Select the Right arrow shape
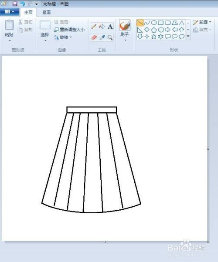Viewport: 218px width, 262px height. click(x=167, y=30)
